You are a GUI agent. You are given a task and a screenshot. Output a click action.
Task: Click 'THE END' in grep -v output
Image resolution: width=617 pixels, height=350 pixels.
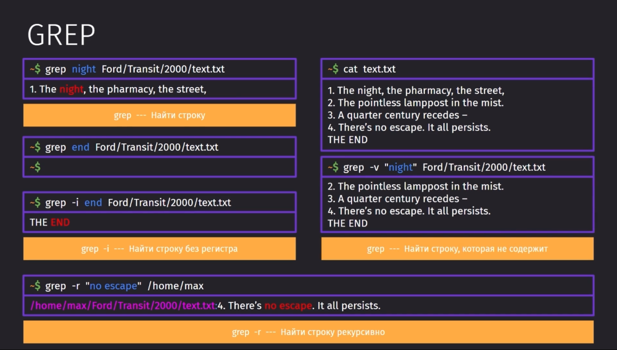click(x=347, y=223)
